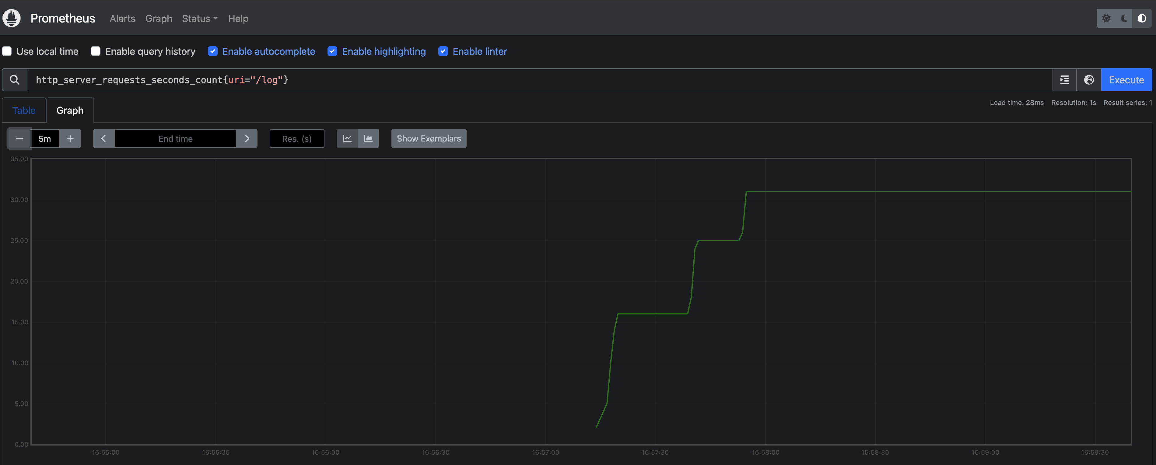
Task: Click the Resolution: 1s text
Action: tap(1074, 103)
